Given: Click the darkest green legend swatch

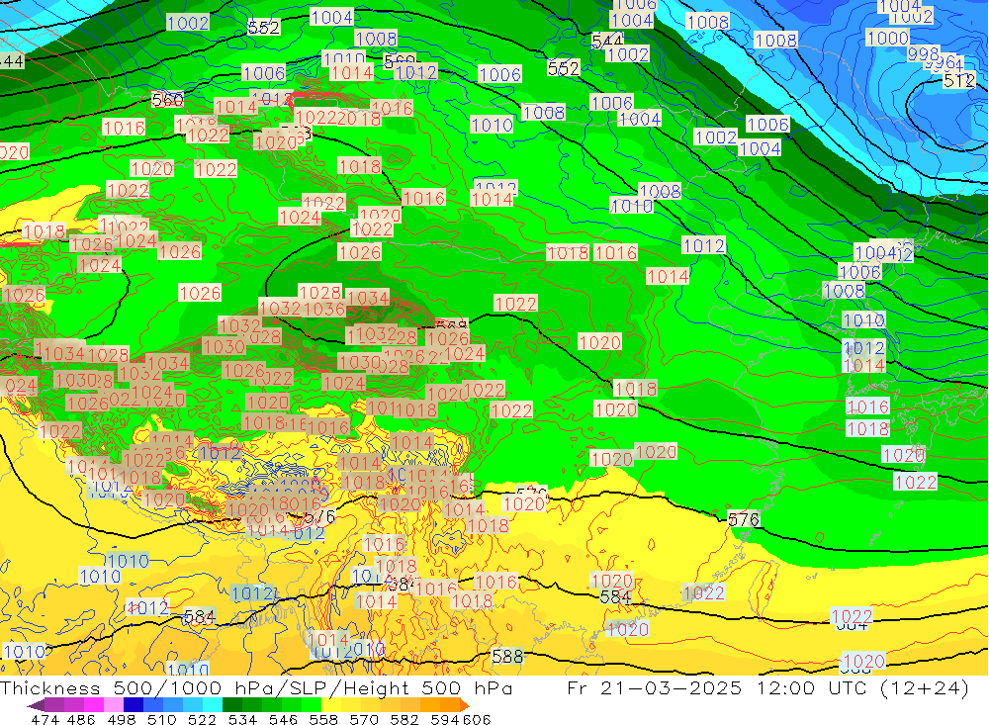Looking at the screenshot, I should point(232,705).
